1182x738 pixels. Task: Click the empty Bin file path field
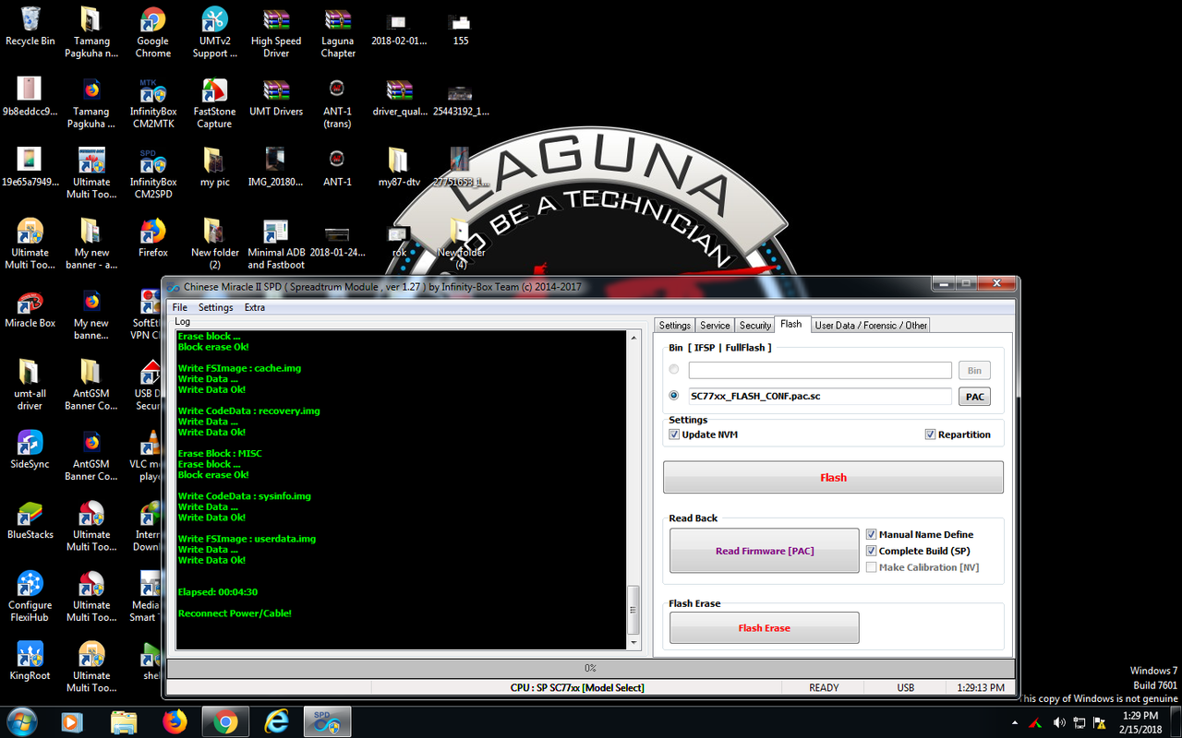pos(819,370)
